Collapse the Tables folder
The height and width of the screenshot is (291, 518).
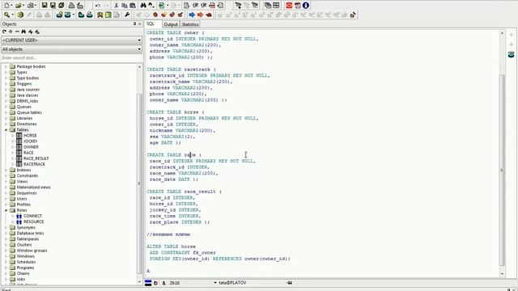tap(6, 130)
